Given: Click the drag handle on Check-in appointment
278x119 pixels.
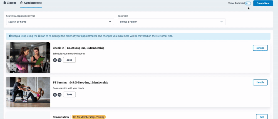Looking at the screenshot, I should pyautogui.click(x=8, y=58).
